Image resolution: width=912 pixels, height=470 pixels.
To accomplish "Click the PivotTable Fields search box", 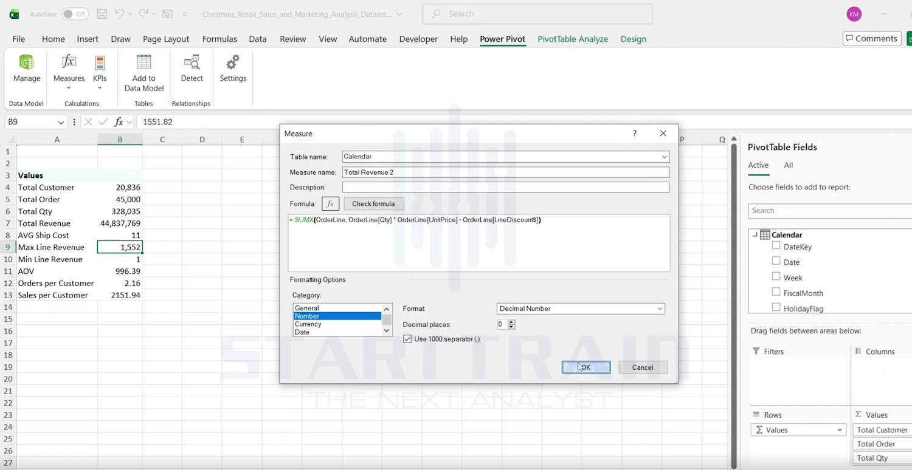I will pos(830,211).
